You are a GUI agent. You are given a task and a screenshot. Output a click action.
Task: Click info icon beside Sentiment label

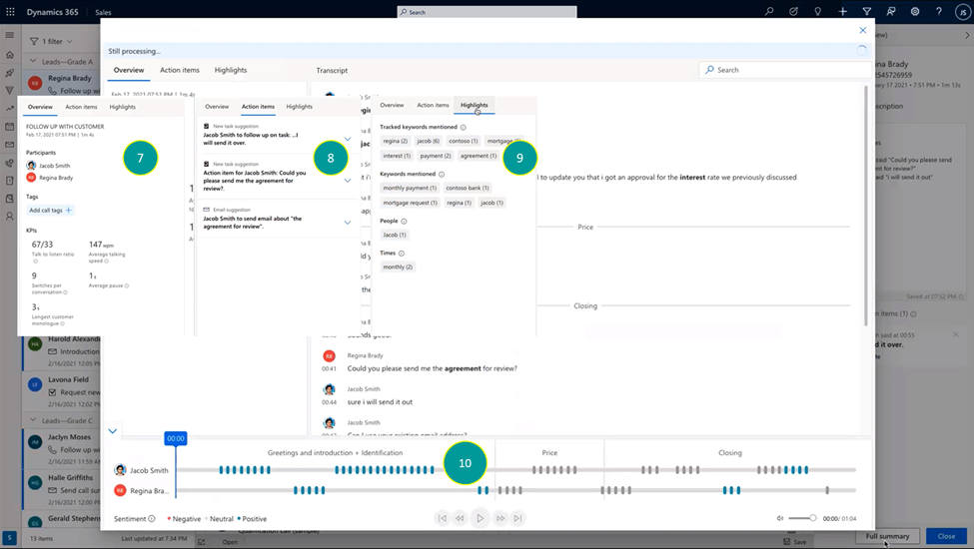152,519
